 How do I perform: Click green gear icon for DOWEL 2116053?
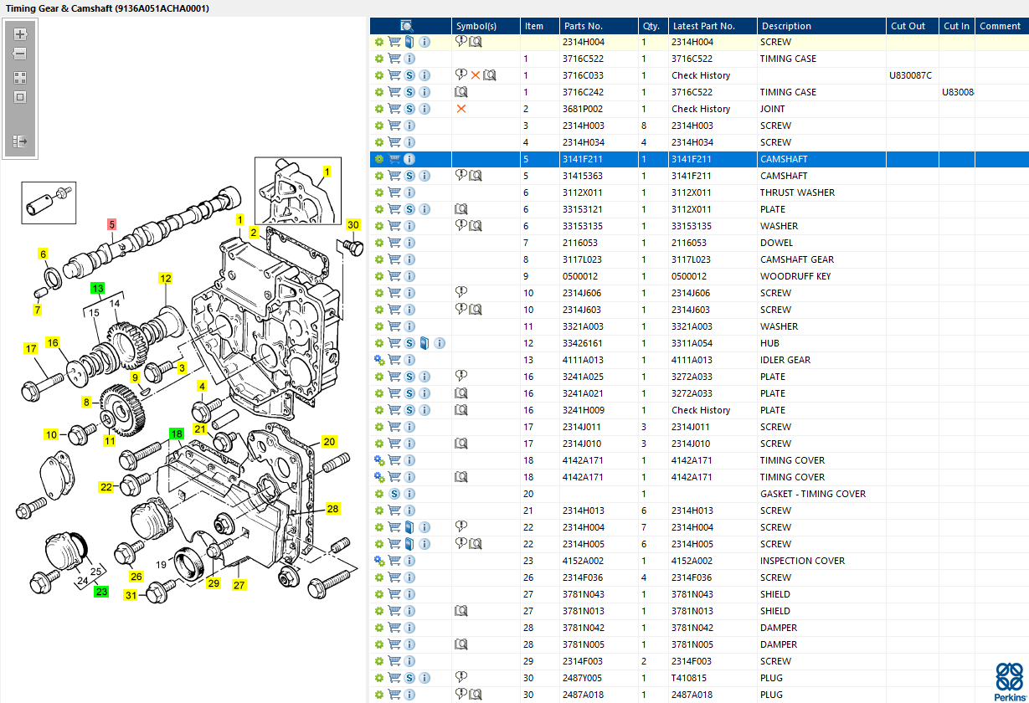coord(379,243)
